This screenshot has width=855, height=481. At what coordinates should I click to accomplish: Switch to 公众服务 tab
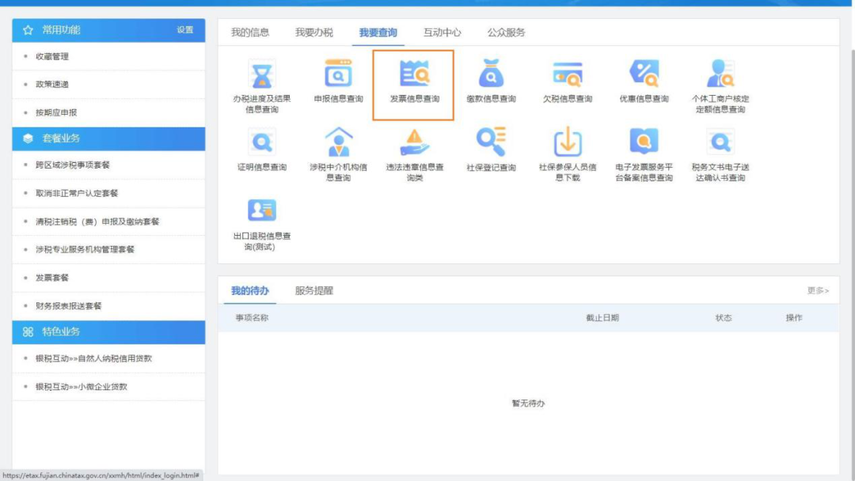(x=506, y=32)
